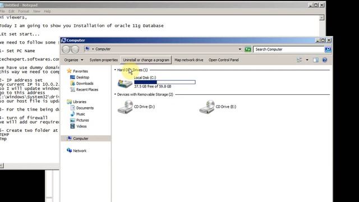Screen dimensions: 359x202
Task: Open Help with the question mark icon
Action: pyautogui.click(x=325, y=60)
